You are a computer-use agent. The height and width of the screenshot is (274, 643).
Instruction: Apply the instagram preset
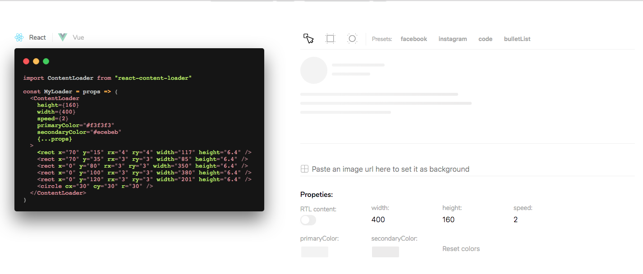click(x=452, y=39)
